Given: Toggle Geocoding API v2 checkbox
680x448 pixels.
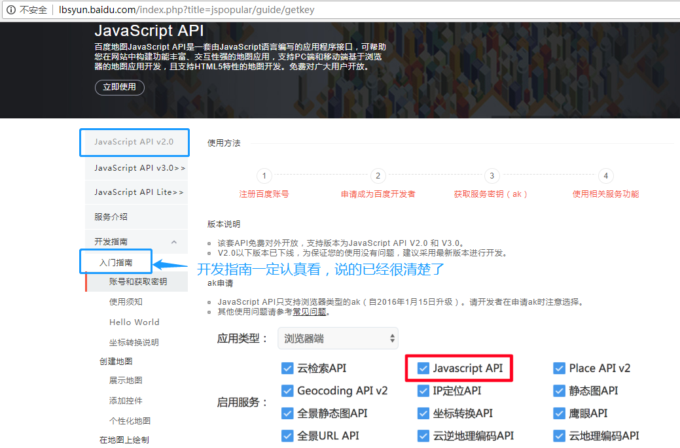Looking at the screenshot, I should click(287, 391).
